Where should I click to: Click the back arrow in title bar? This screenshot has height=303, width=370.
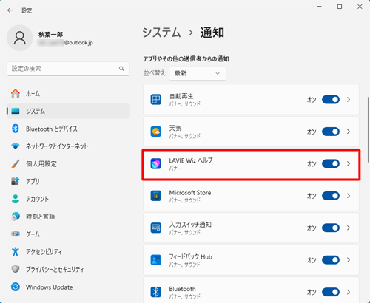click(10, 10)
